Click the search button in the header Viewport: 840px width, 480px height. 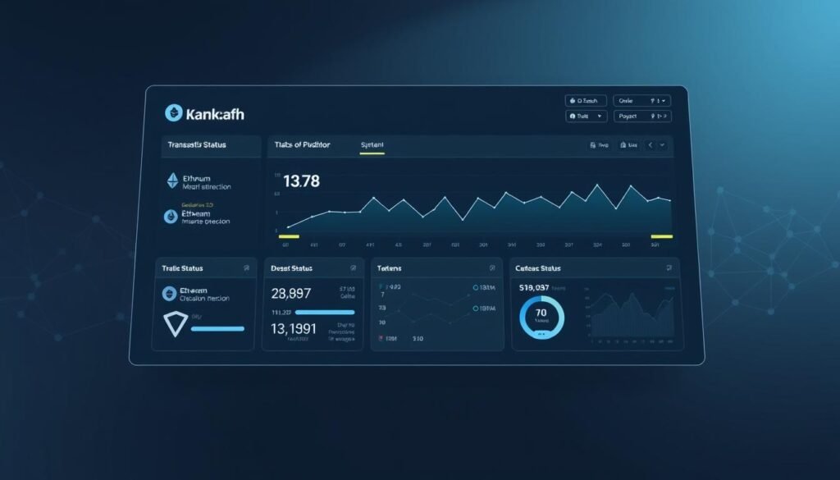586,100
